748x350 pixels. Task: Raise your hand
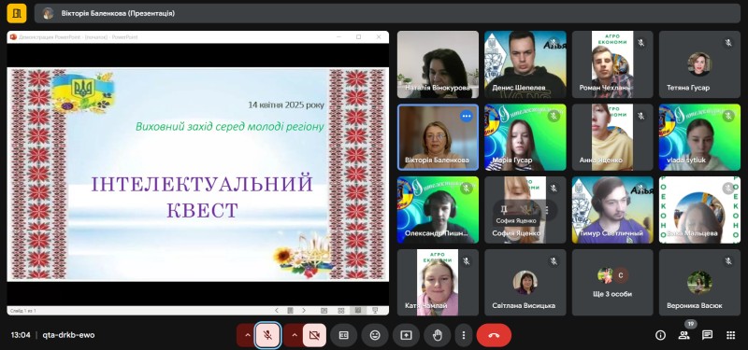click(438, 335)
